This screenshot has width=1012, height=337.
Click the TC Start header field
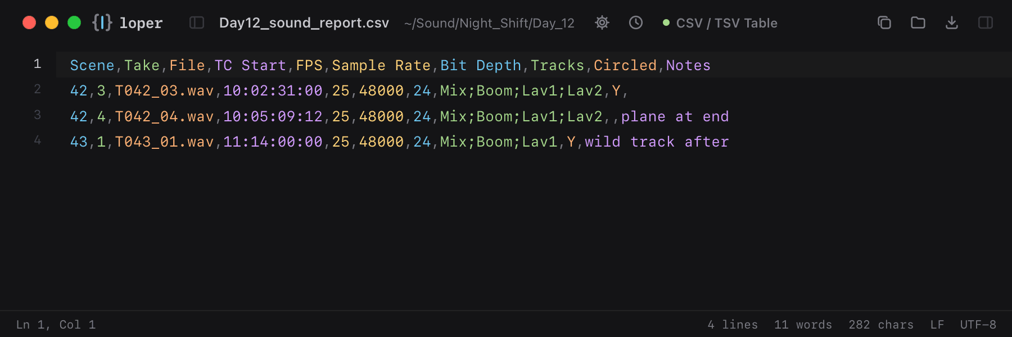click(250, 65)
